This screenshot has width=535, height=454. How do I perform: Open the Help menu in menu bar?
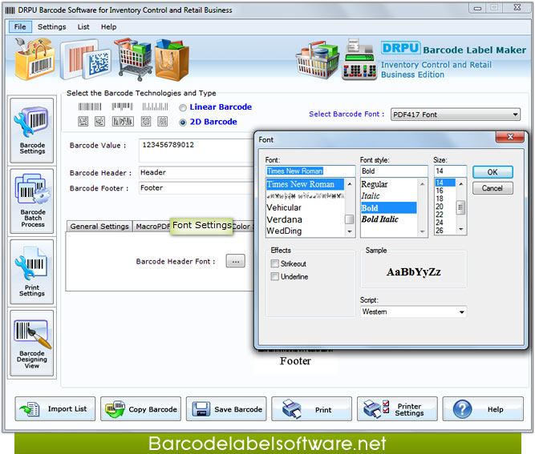coord(108,26)
